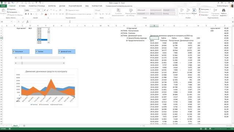Click the add new sheet plus icon
The image size is (234, 132).
coord(24,126)
